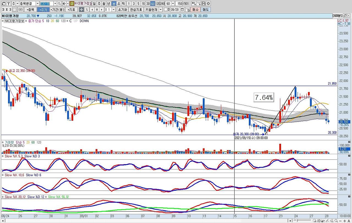Switch to the 120-minute interval button
Screen dimensions: 352x223
tap(158, 4)
